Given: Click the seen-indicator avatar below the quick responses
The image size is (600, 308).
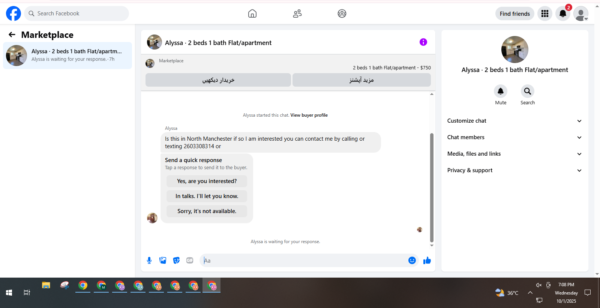Looking at the screenshot, I should (420, 230).
